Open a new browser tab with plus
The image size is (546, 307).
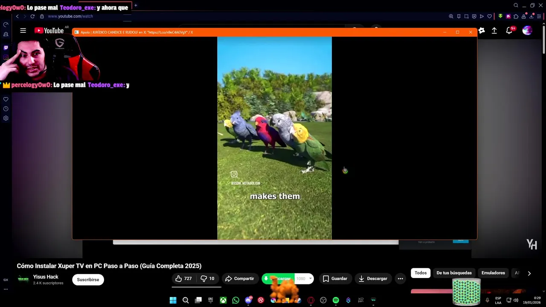coord(136,6)
